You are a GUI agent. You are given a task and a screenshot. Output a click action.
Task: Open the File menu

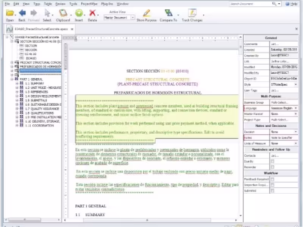[7, 4]
